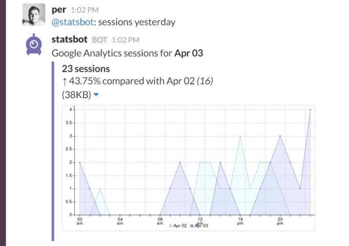Select the Apr 02 legend color swatch
The height and width of the screenshot is (246, 349).
click(170, 226)
